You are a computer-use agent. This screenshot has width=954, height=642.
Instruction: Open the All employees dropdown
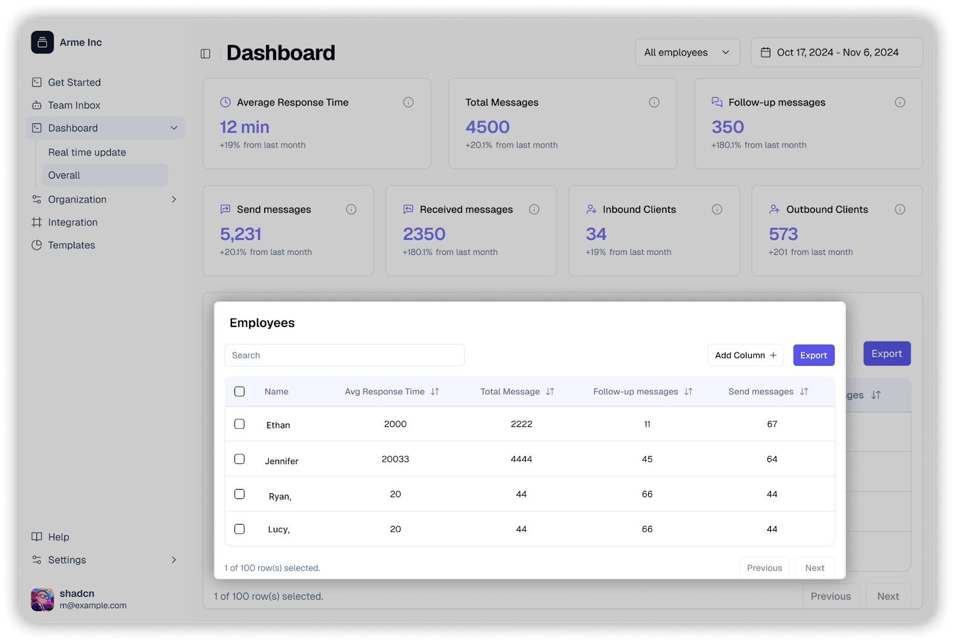coord(687,52)
